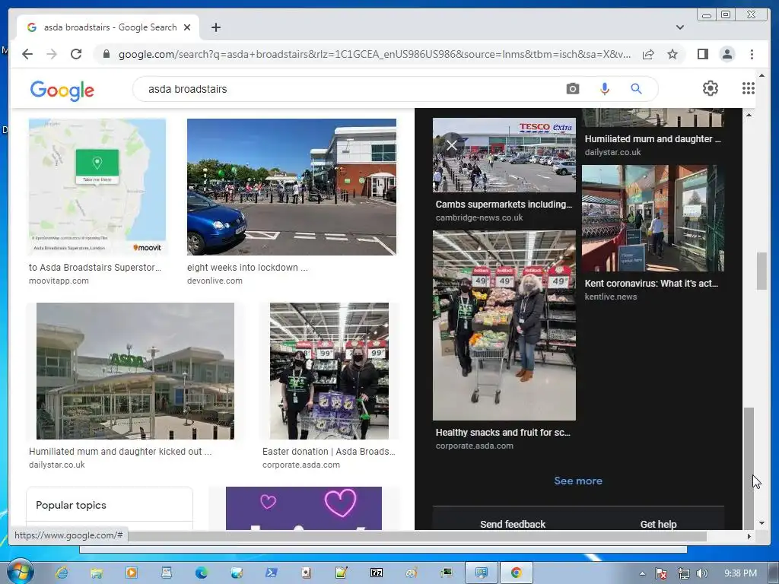Open the Moovit map thumbnail

point(97,187)
